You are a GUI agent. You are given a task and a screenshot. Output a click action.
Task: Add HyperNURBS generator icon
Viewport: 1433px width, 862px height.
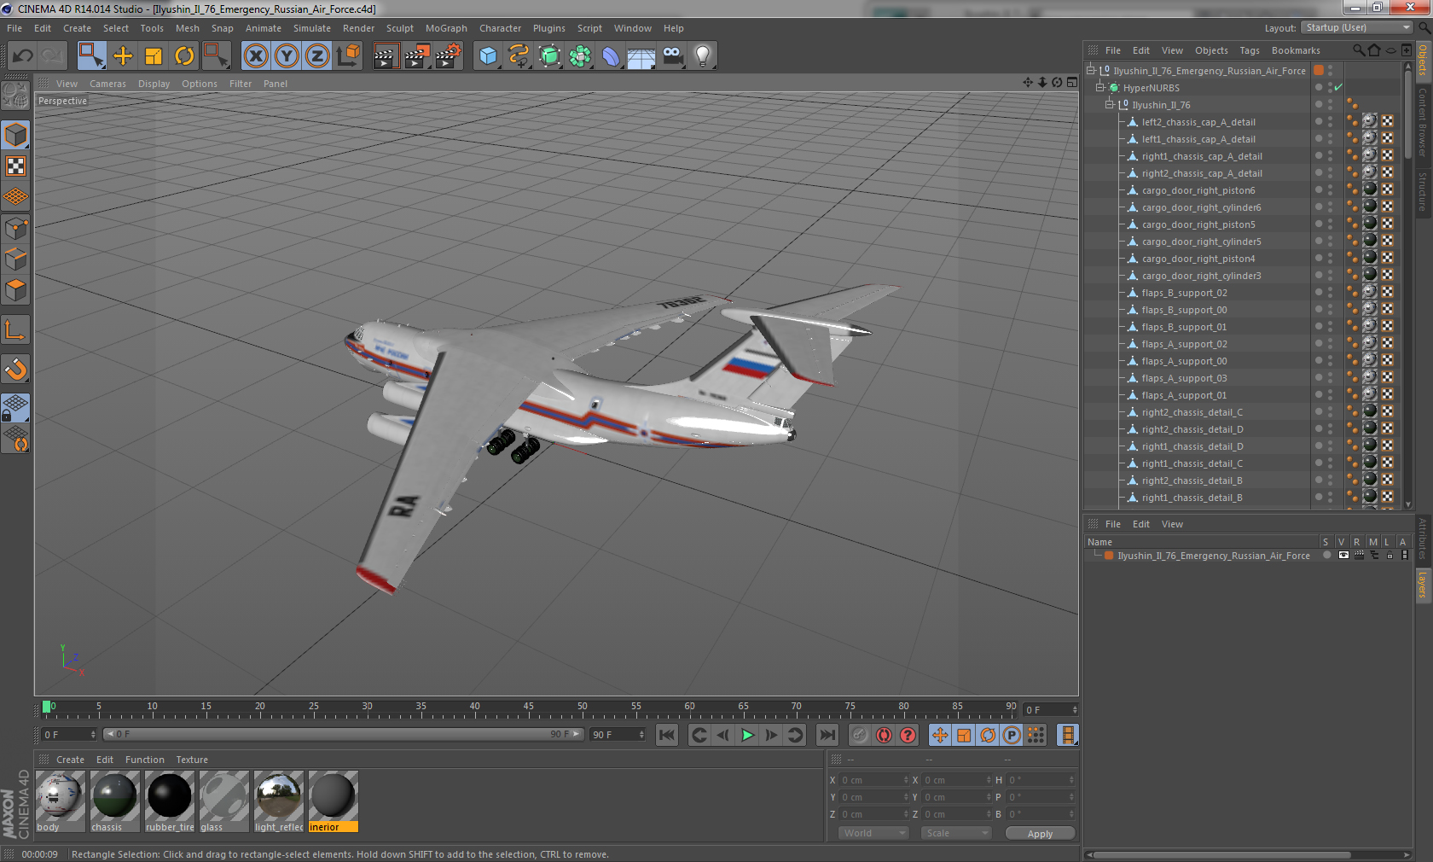pos(550,56)
